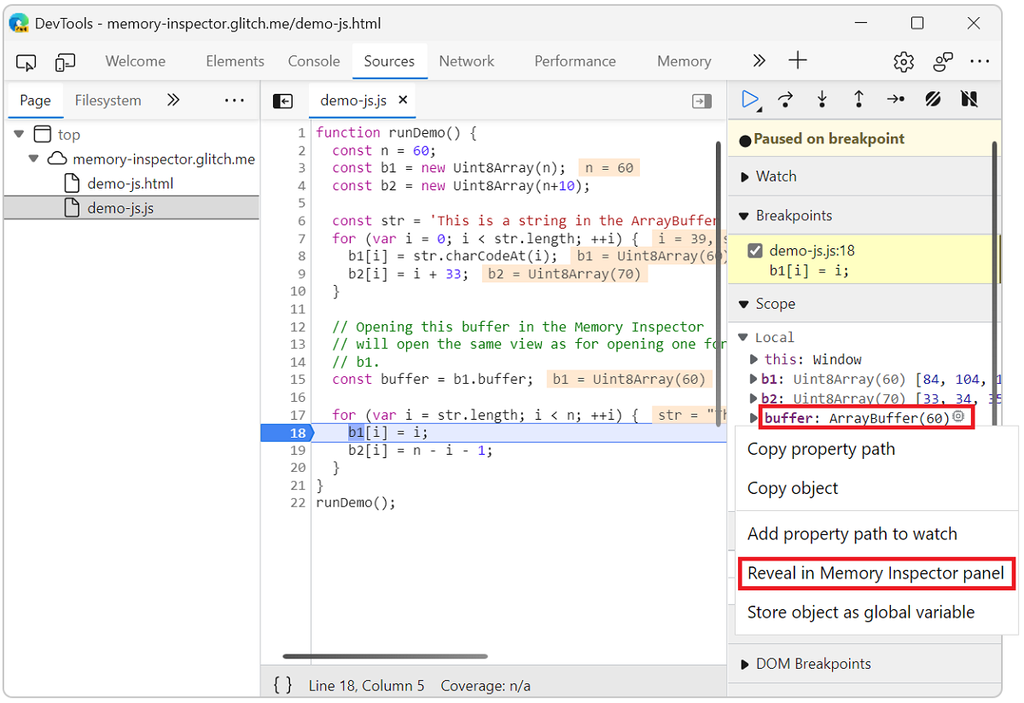The height and width of the screenshot is (703, 1024).
Task: Deactivate breakpoints using the slashed circle icon
Action: pyautogui.click(x=933, y=100)
